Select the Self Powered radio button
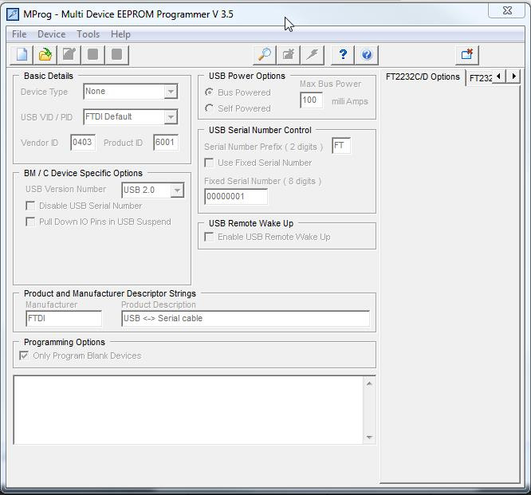 pyautogui.click(x=210, y=108)
